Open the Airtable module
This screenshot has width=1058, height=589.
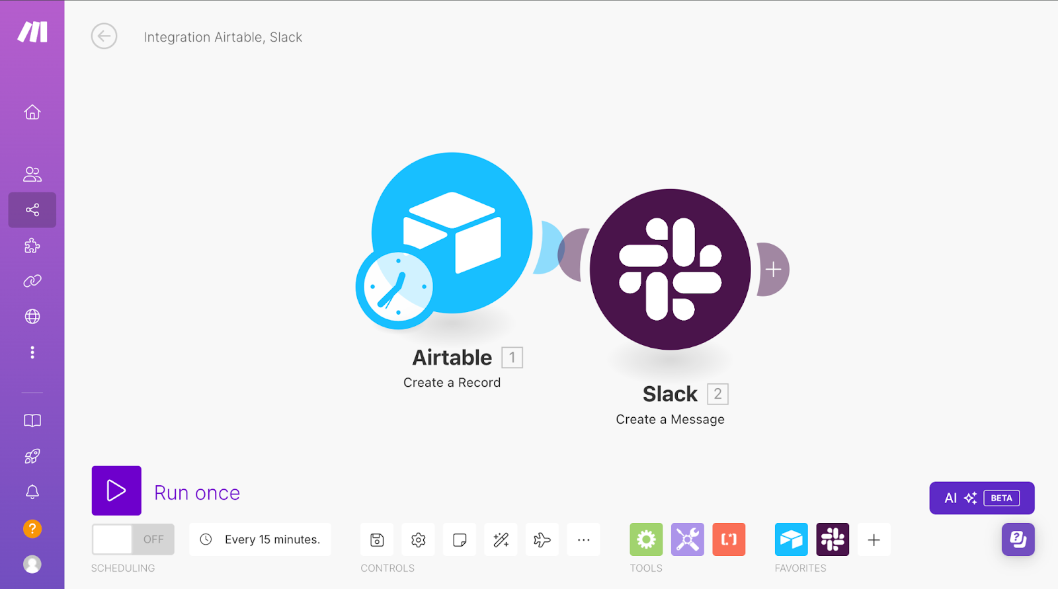(x=452, y=233)
